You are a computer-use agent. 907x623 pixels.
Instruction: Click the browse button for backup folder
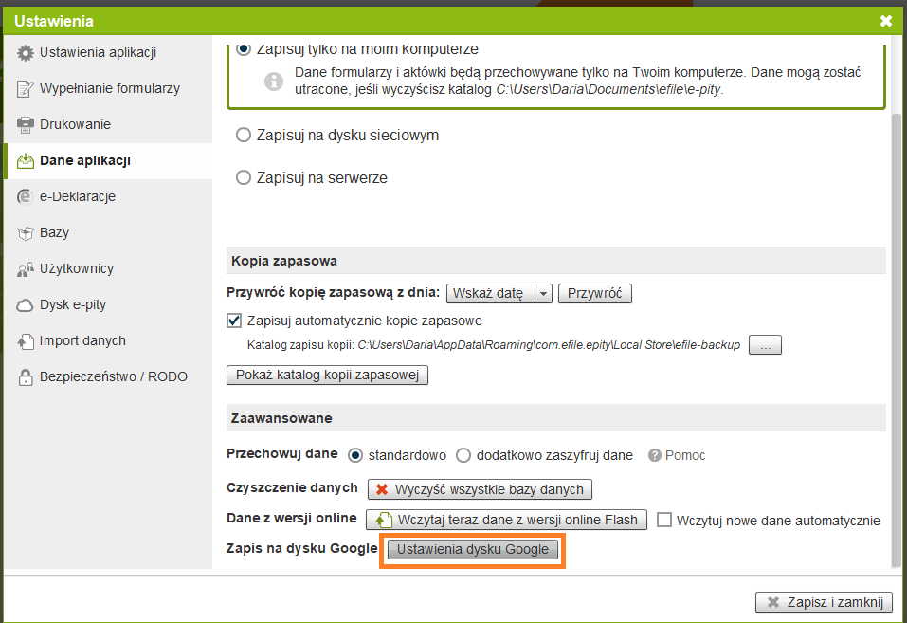click(765, 346)
